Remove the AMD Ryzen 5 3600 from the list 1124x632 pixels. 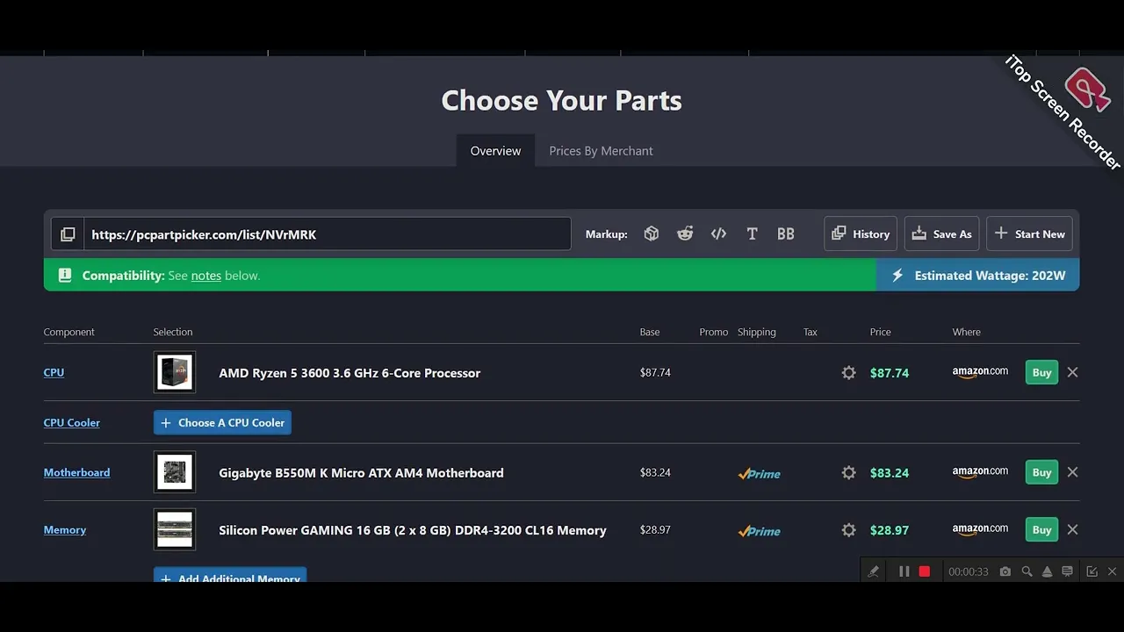[x=1072, y=372]
